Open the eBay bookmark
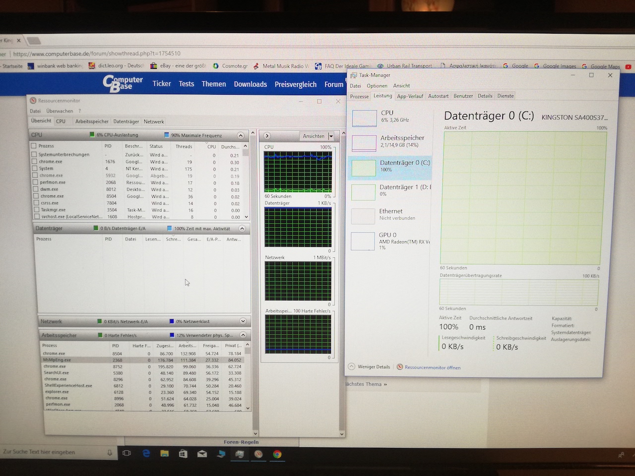Image resolution: width=635 pixels, height=476 pixels. 178,65
